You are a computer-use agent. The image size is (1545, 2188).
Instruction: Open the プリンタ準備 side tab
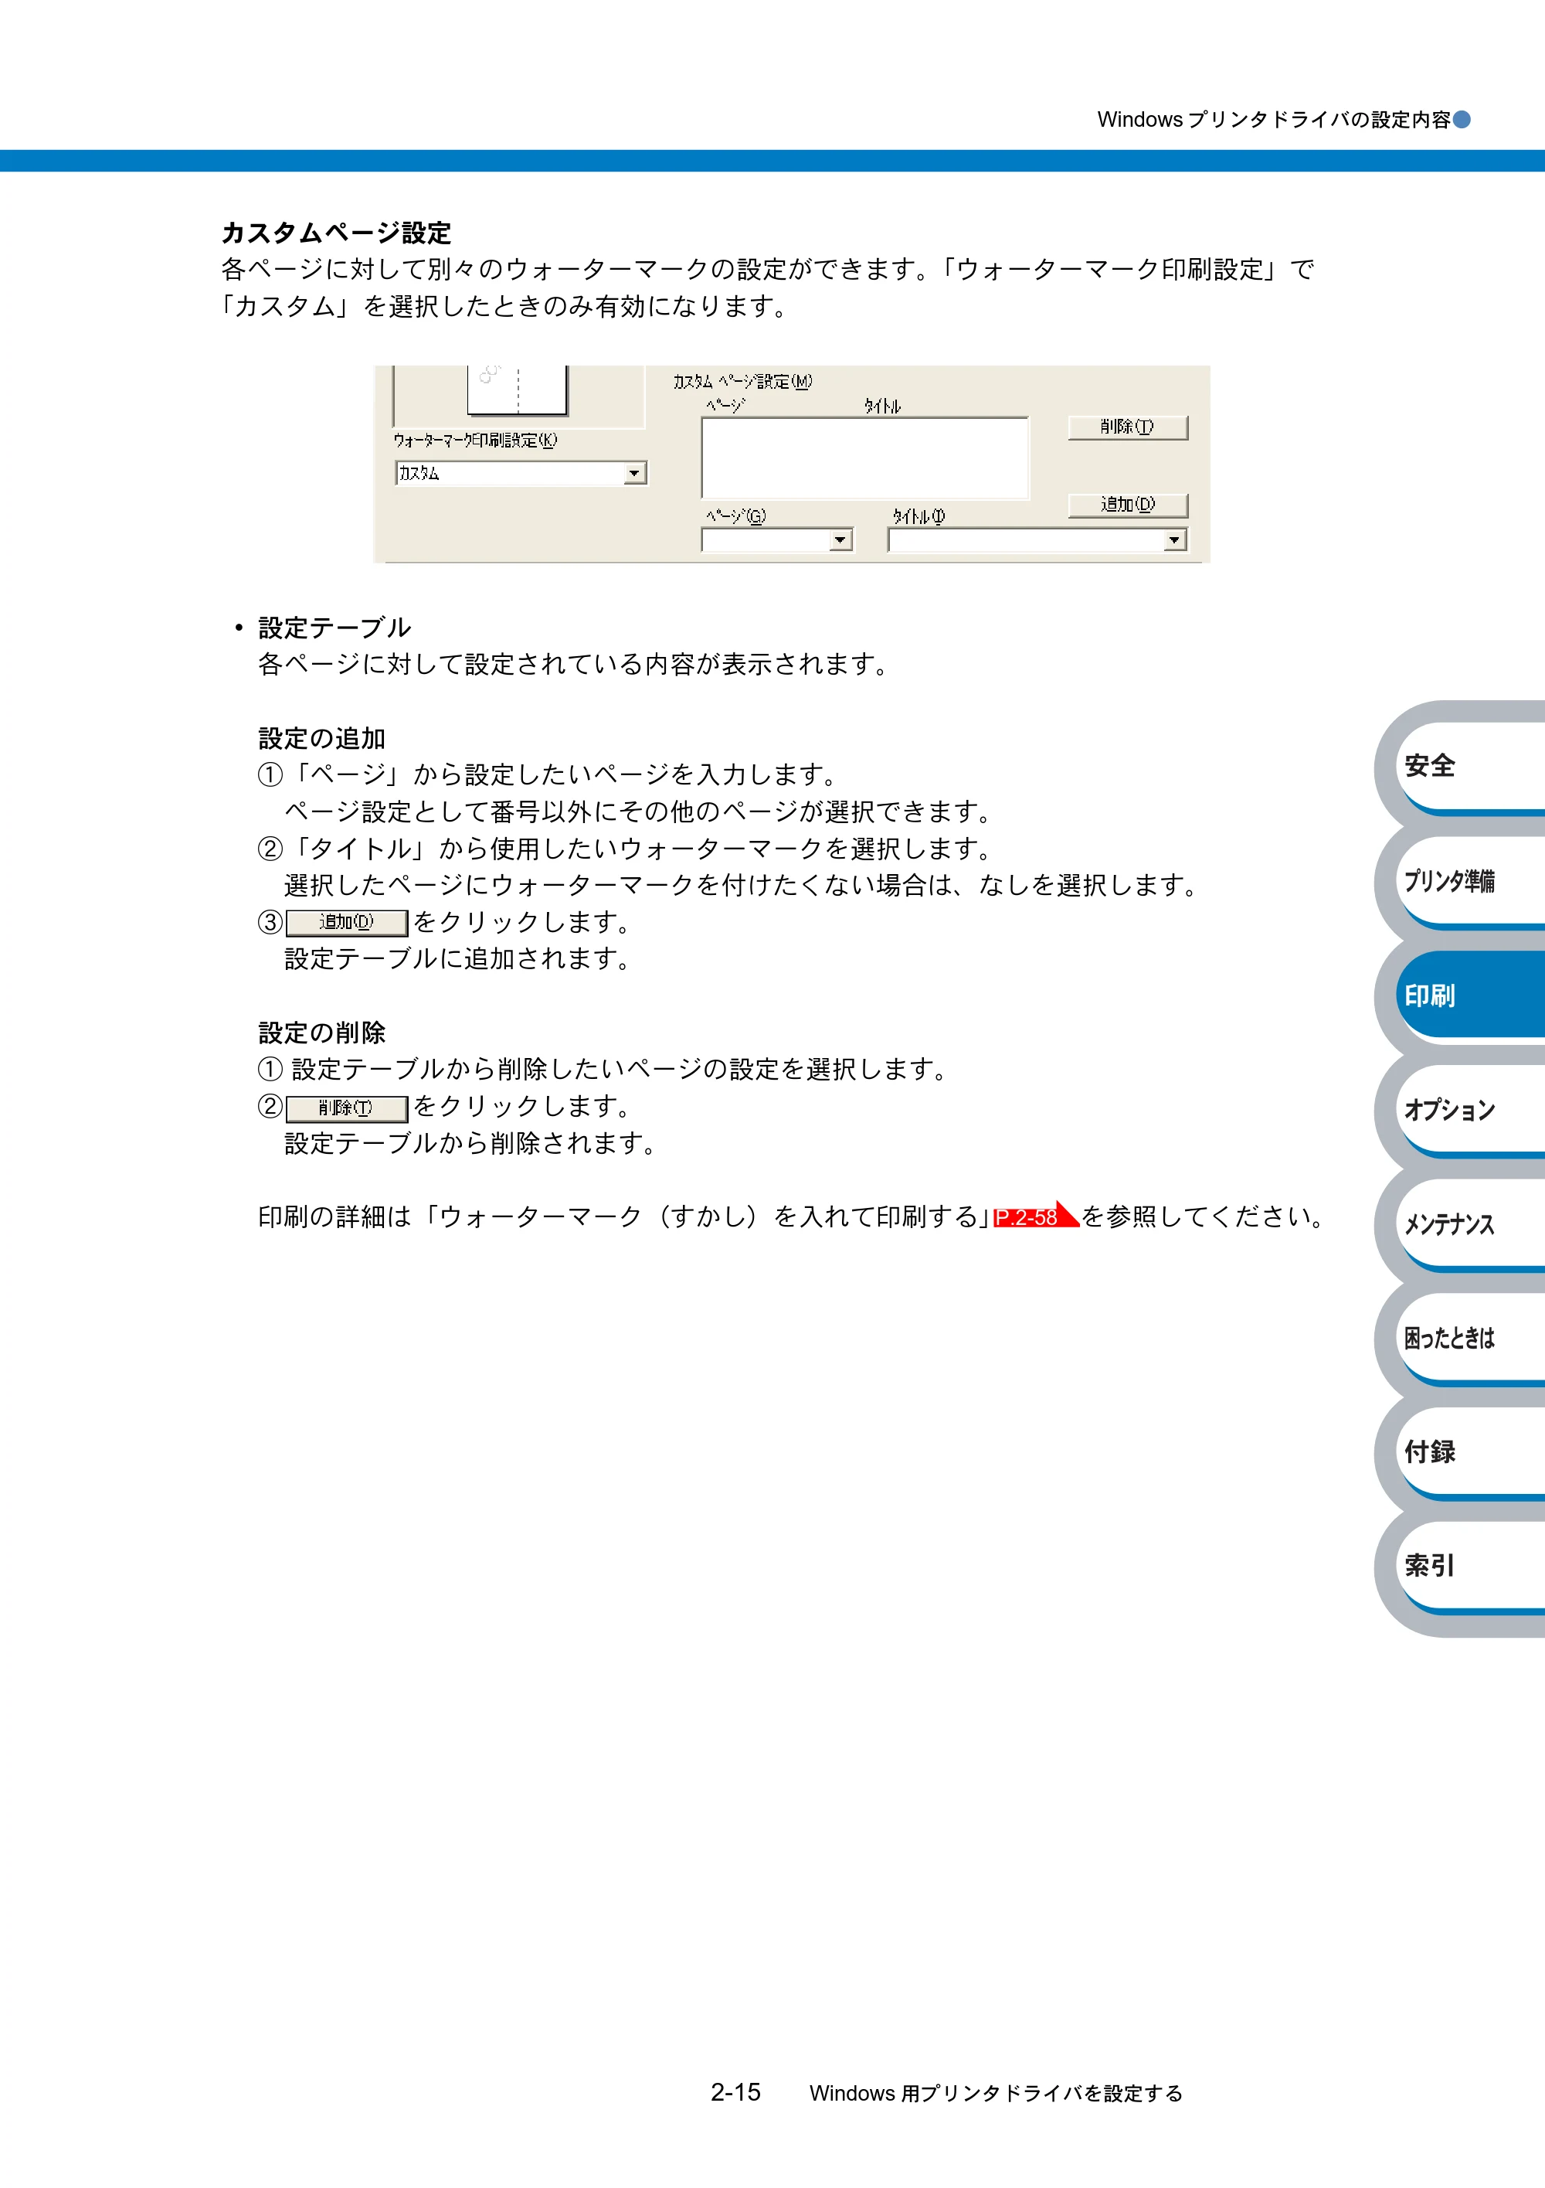point(1472,880)
